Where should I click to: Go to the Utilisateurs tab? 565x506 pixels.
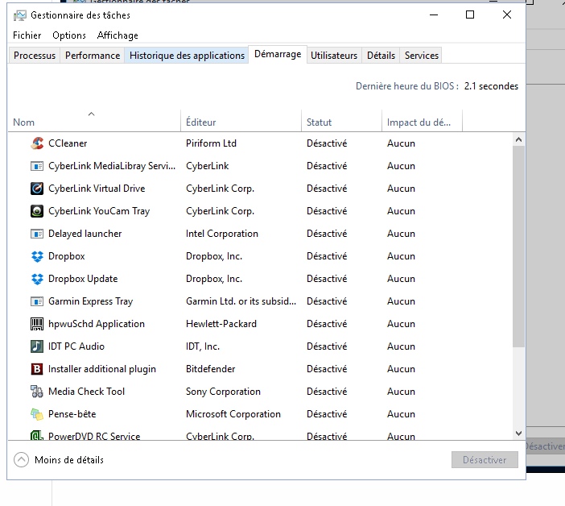coord(334,56)
